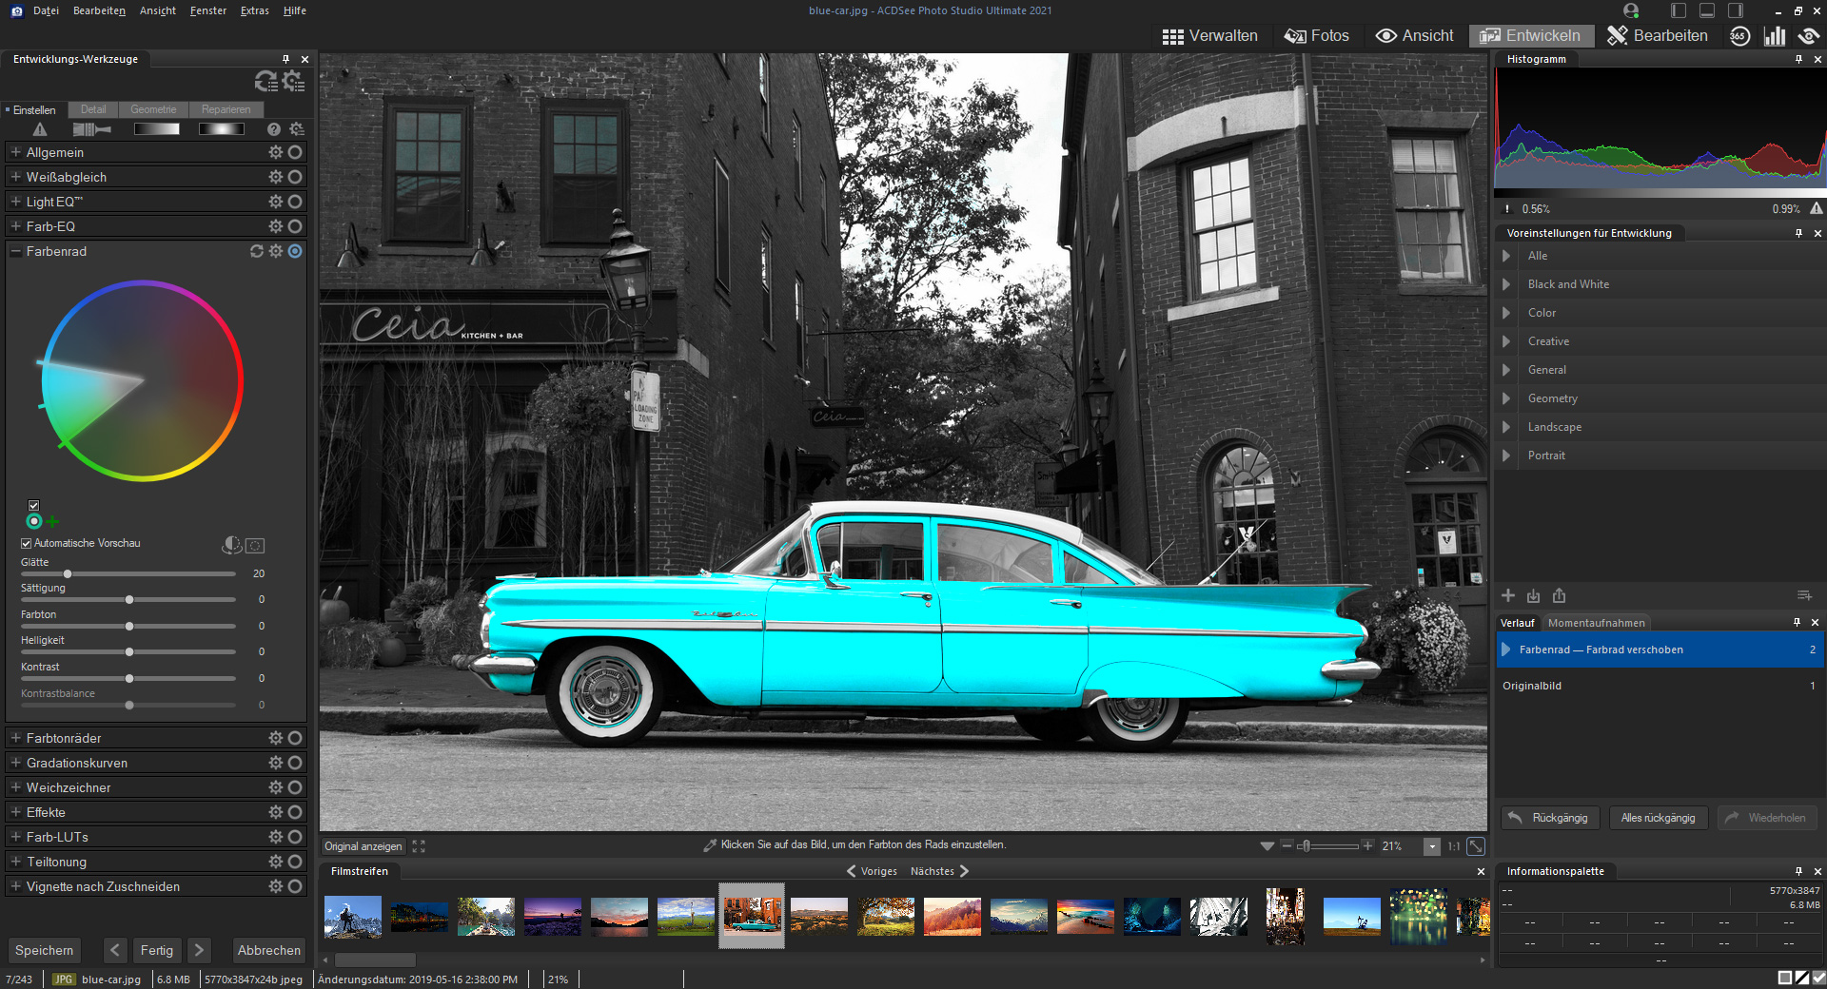The height and width of the screenshot is (989, 1827).
Task: Click the Sättigung slider handle
Action: click(x=129, y=599)
